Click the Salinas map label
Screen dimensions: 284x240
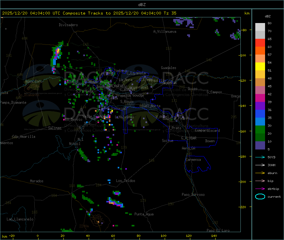(55, 128)
